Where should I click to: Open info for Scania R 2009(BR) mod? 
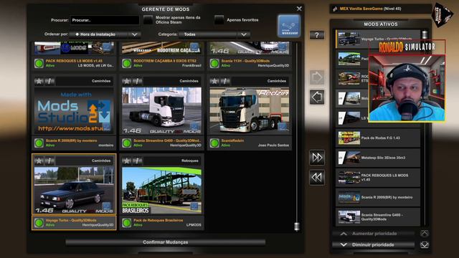point(49,81)
